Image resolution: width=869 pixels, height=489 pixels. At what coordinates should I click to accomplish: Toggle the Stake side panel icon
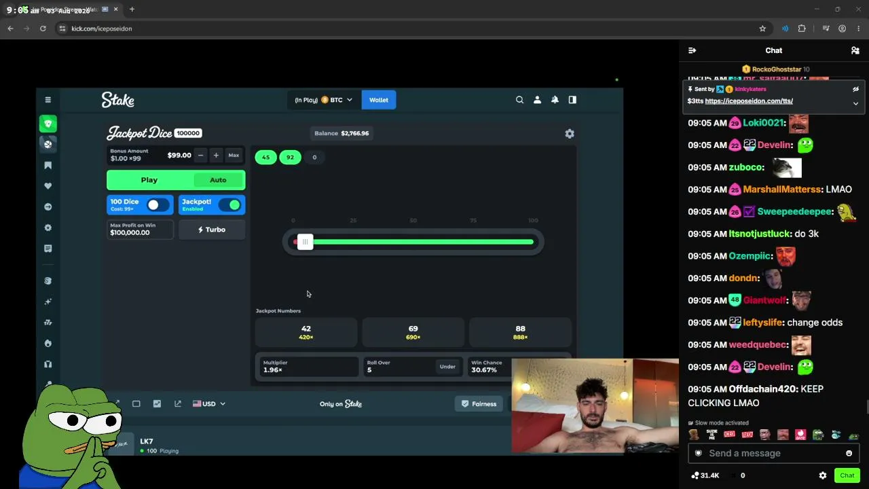[572, 100]
